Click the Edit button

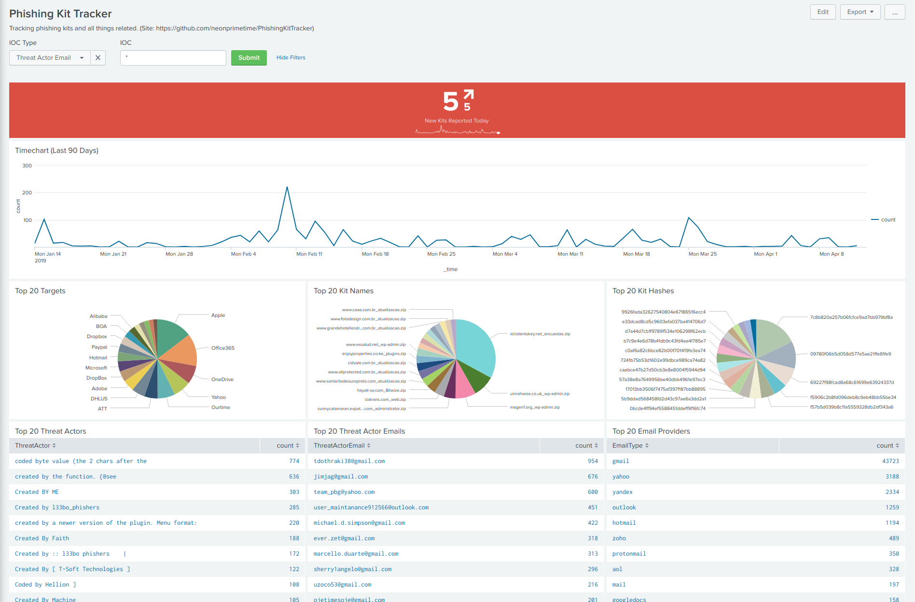(823, 12)
